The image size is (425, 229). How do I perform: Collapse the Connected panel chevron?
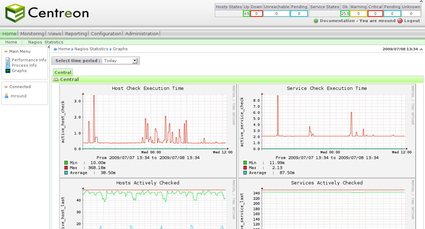[x=6, y=87]
